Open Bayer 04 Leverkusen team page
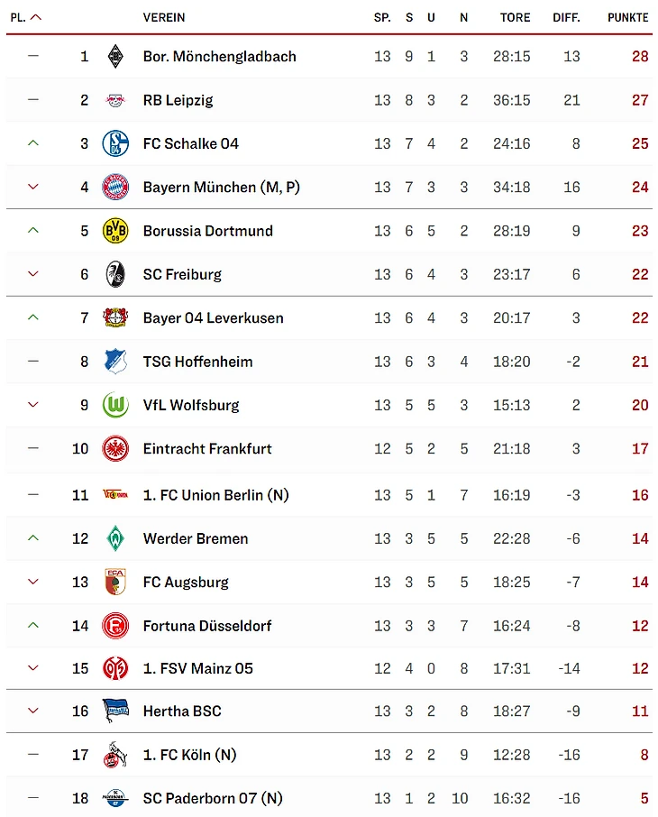 pyautogui.click(x=213, y=317)
